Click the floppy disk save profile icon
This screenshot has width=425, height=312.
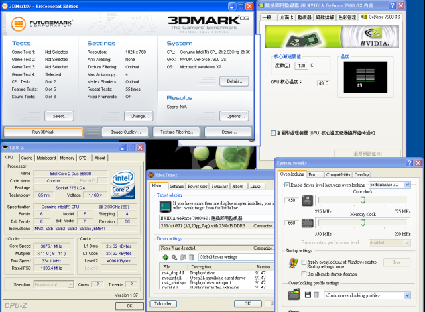pos(308,295)
